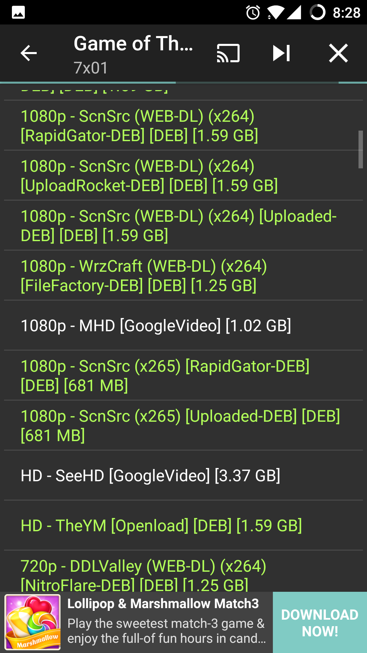The width and height of the screenshot is (367, 653).
Task: Open the Cast to device icon
Action: point(228,53)
